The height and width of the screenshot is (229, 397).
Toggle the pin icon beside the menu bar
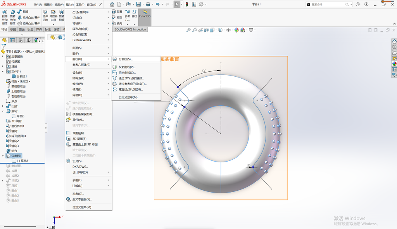(x=100, y=4)
